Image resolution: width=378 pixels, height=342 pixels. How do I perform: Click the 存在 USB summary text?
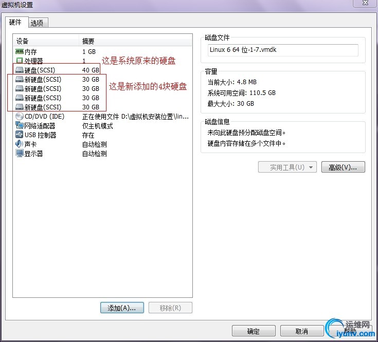[88, 135]
